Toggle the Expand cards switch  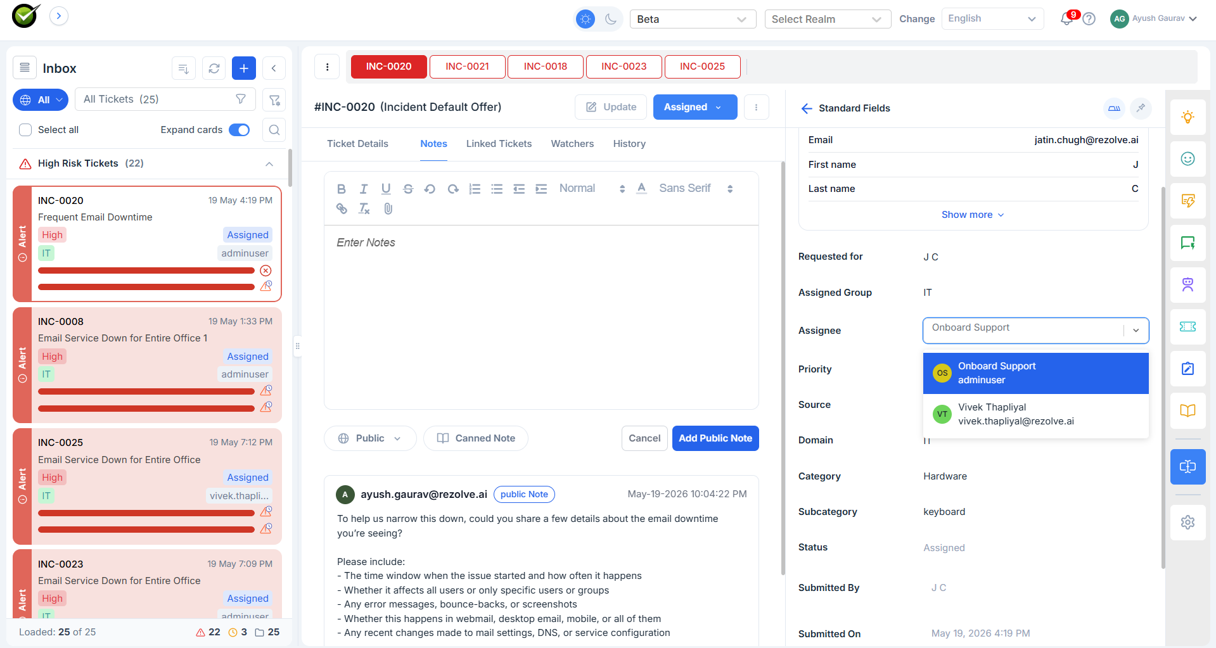click(240, 130)
